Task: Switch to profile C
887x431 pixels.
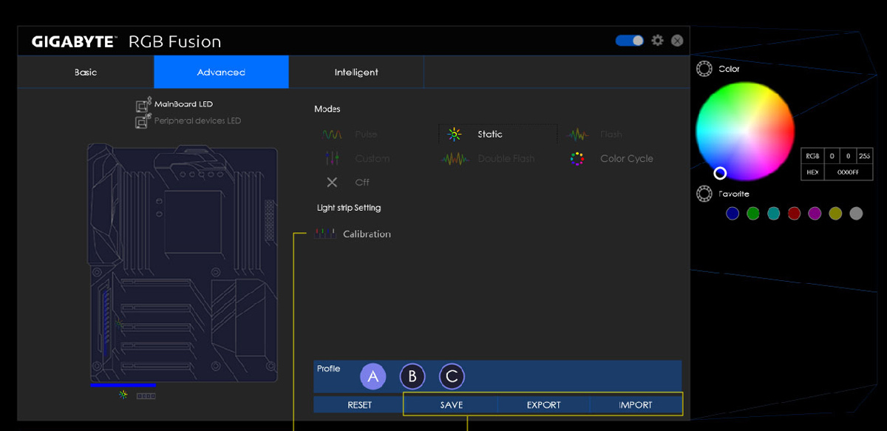Action: pos(452,377)
